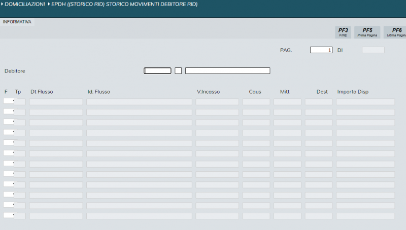Jump to last page with PF6
Screen dimensions: 406x230
coord(396,32)
